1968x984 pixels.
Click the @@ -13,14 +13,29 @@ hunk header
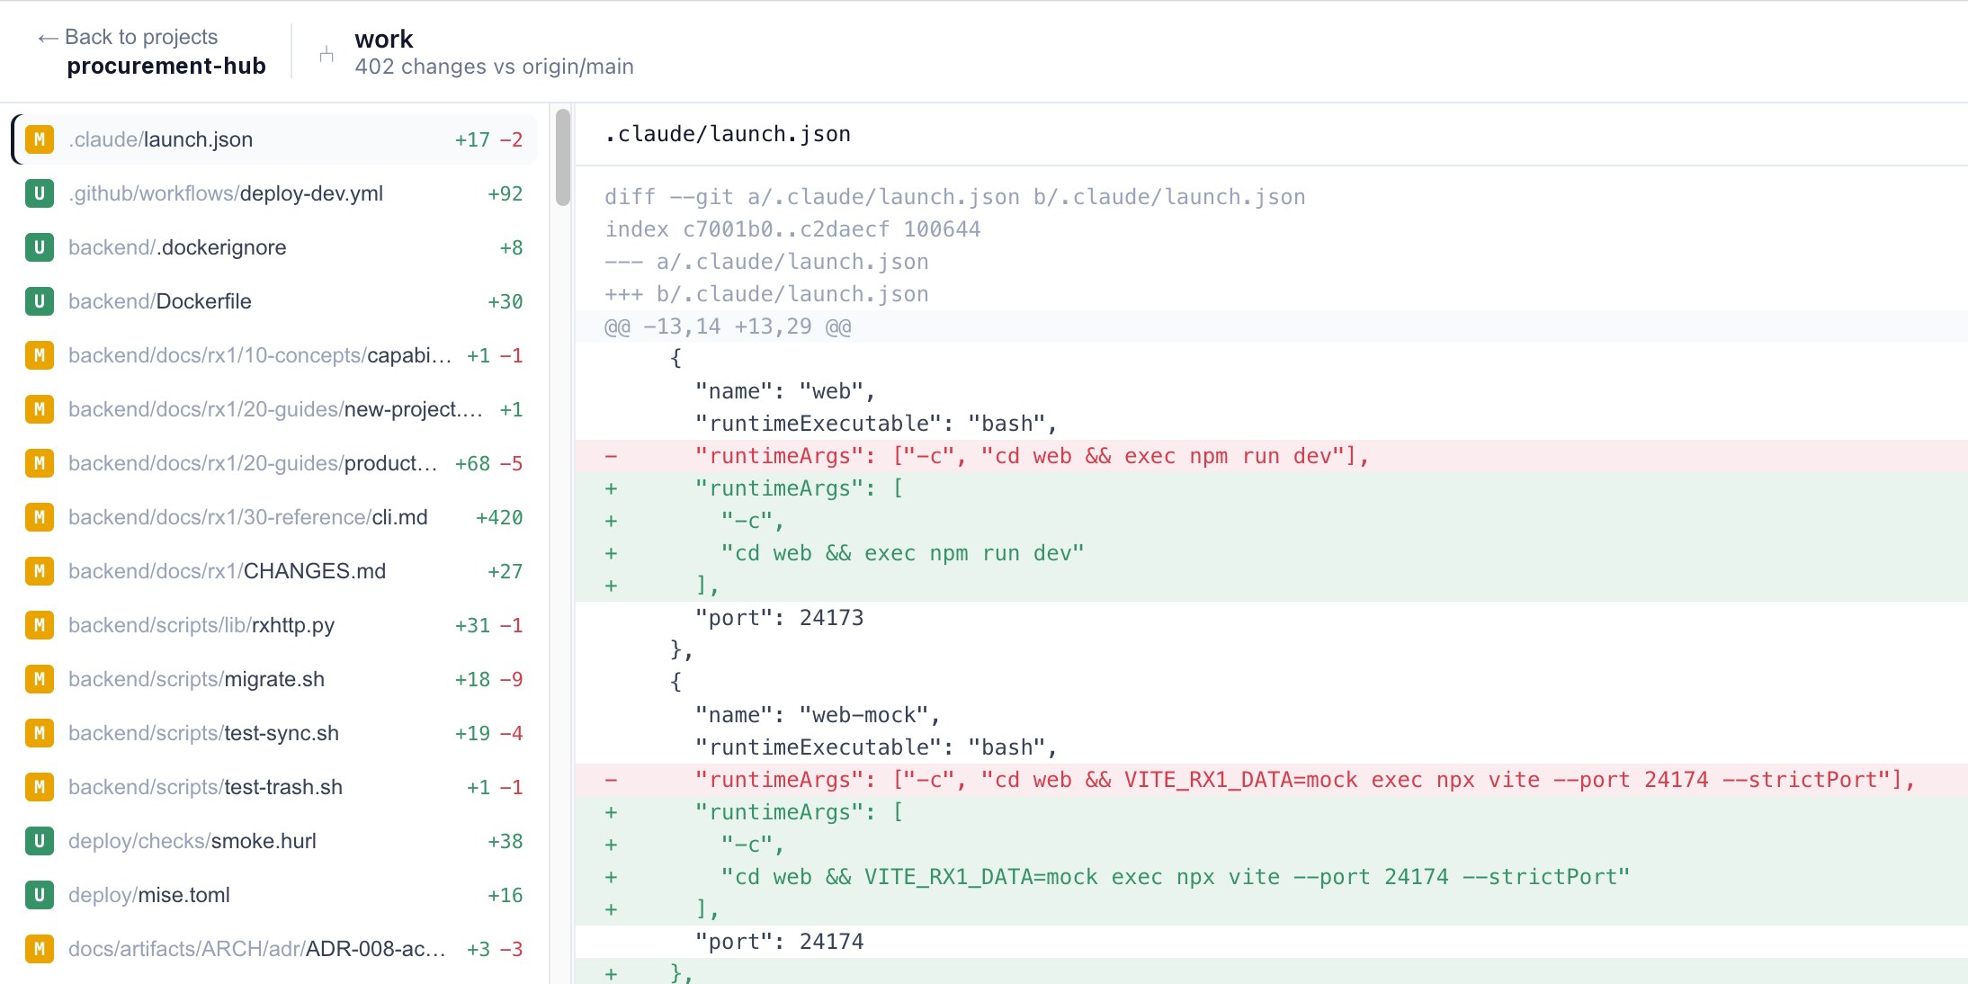point(1272,327)
